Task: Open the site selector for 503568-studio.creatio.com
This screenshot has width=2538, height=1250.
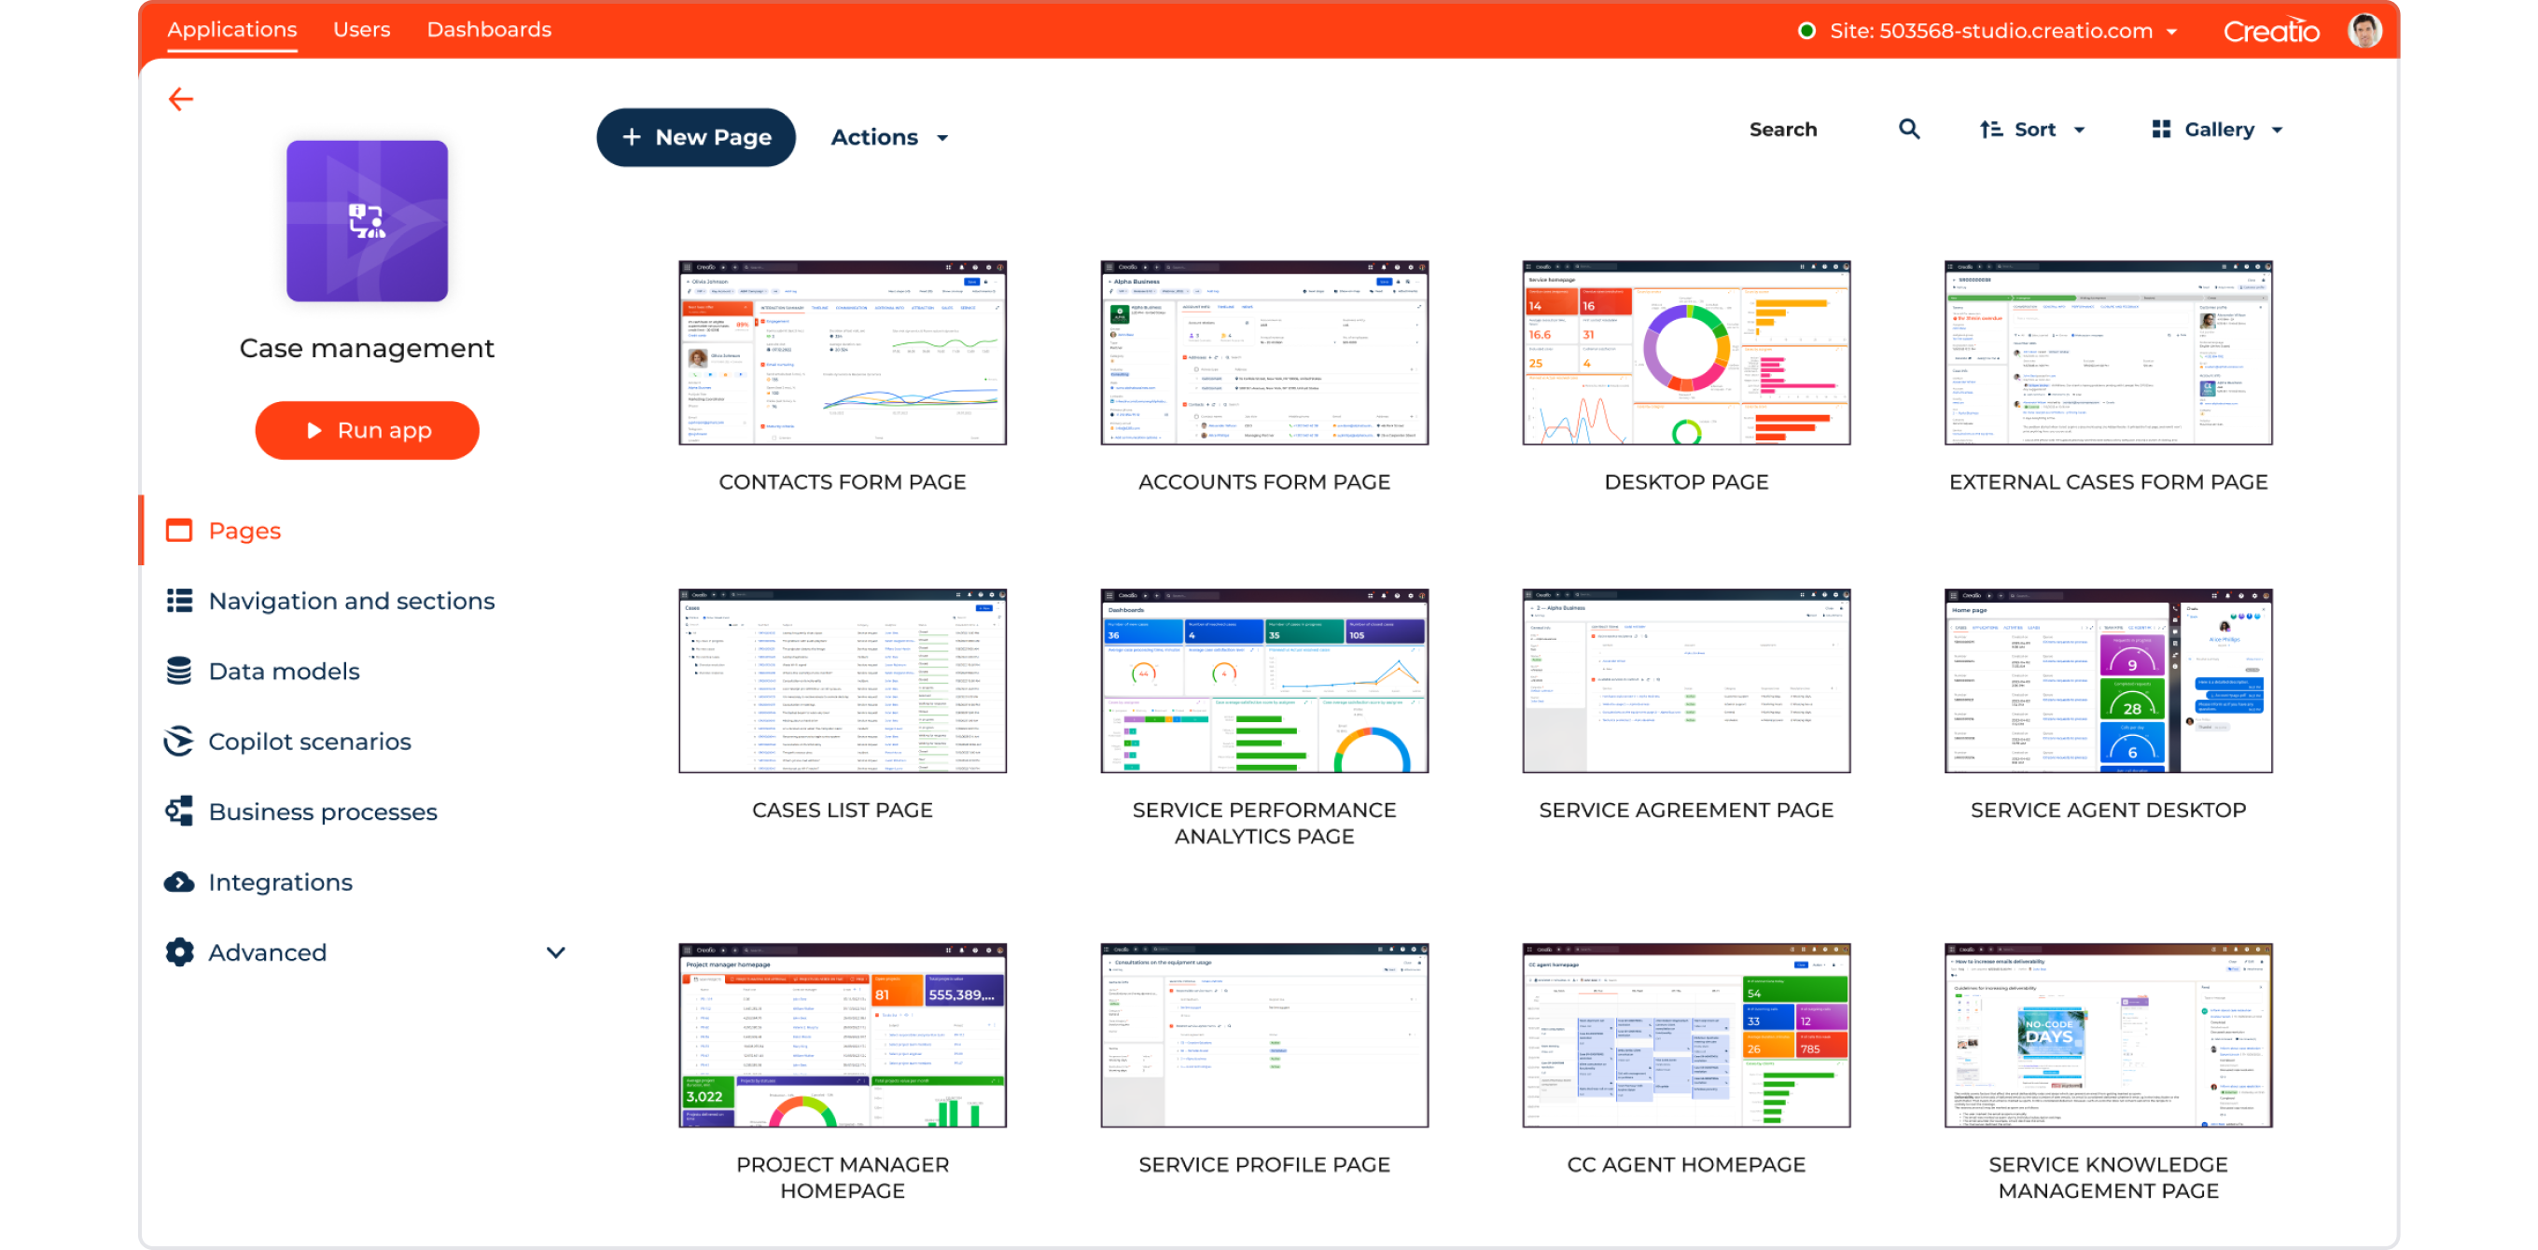Action: click(1987, 31)
